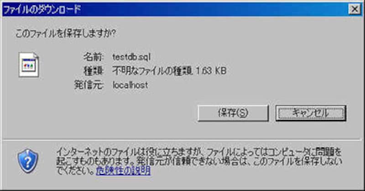
Task: Click the インターネットのファイルは warning line
Action: click(x=199, y=152)
